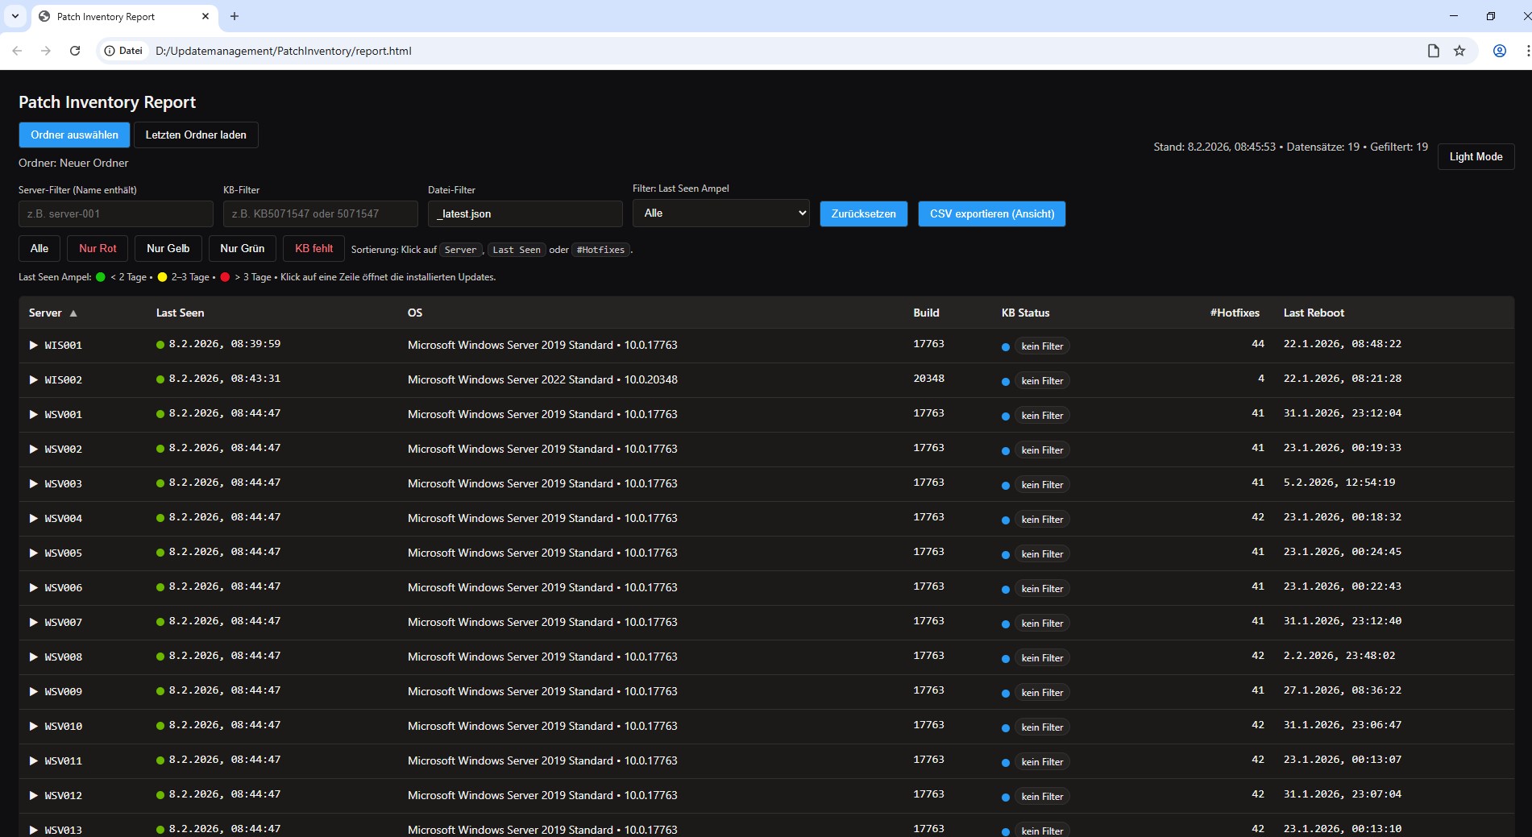Click WSV008 last reboot 2.2.2026, 23:48:02
Viewport: 1532px width, 837px height.
point(1339,656)
